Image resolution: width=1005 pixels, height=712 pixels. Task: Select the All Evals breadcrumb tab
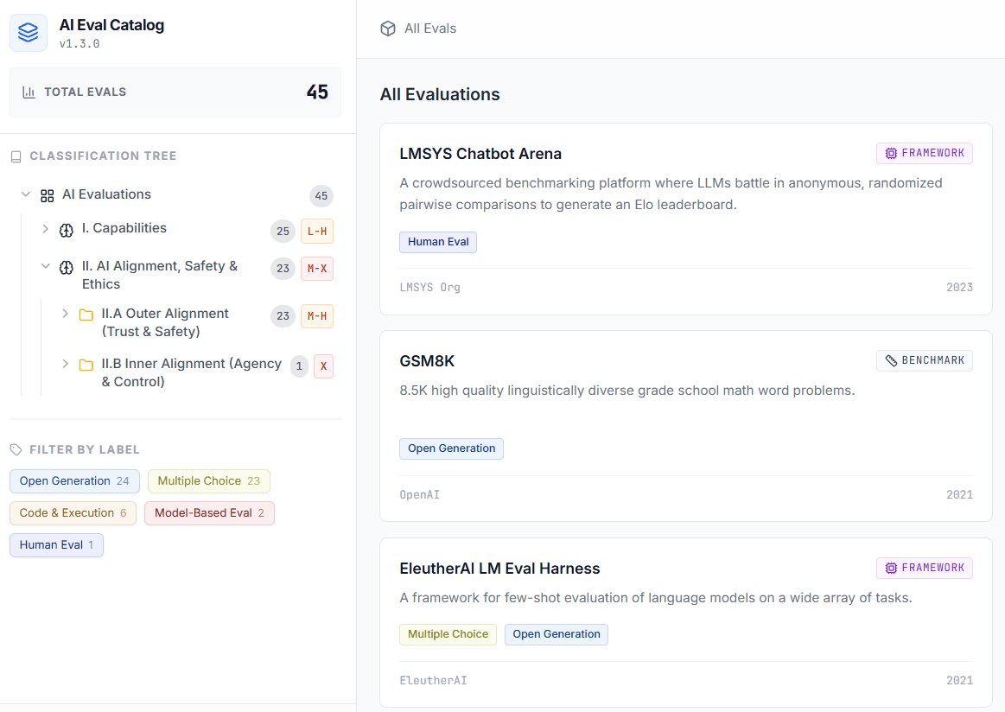tap(429, 29)
